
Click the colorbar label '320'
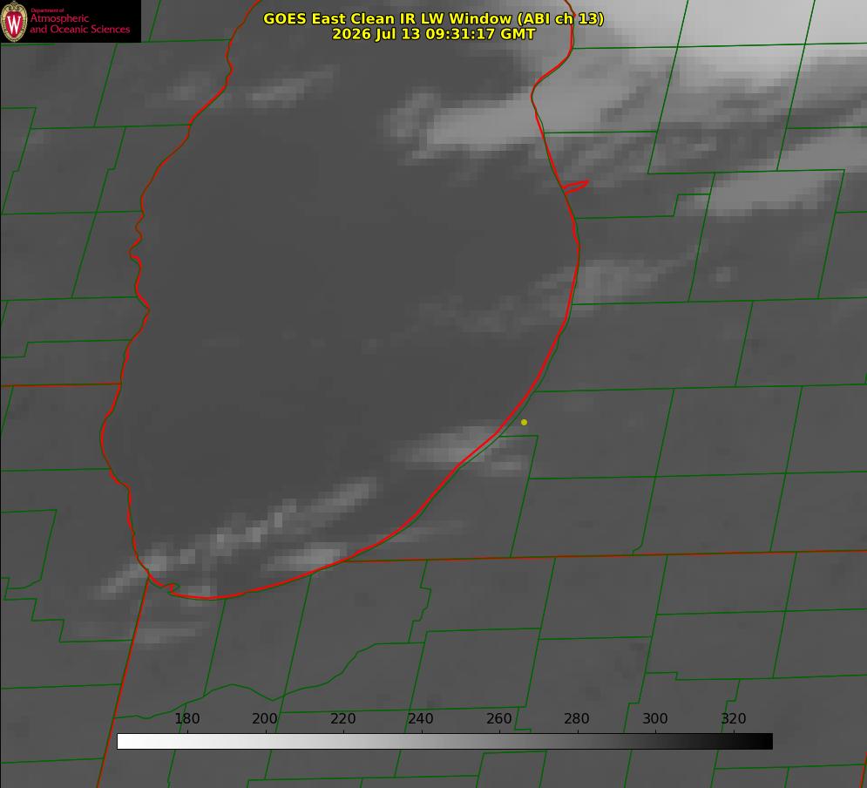coord(734,719)
